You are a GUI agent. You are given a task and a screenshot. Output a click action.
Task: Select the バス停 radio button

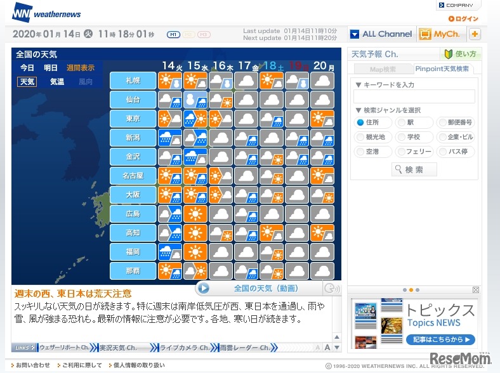[x=442, y=152]
